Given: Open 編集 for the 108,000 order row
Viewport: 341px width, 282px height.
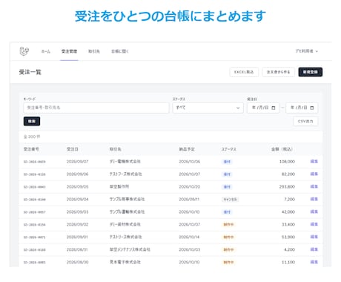Looking at the screenshot, I should [x=314, y=162].
